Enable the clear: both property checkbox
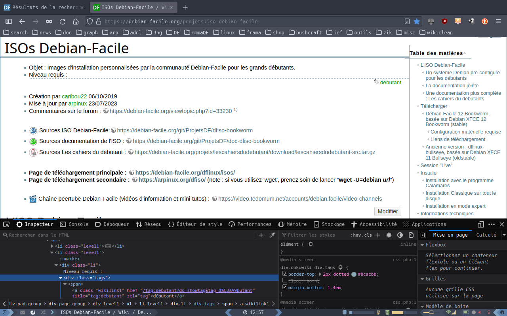The image size is (507, 316). tap(284, 280)
